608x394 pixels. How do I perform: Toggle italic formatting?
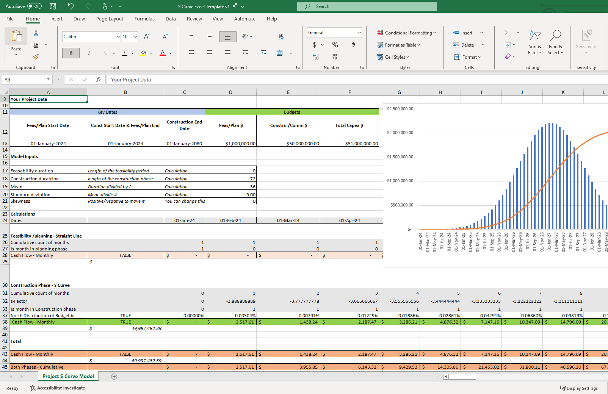[x=89, y=53]
